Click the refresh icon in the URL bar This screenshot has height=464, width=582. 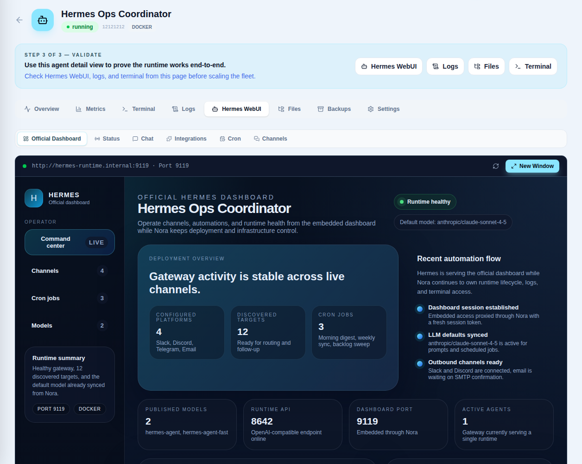tap(496, 166)
